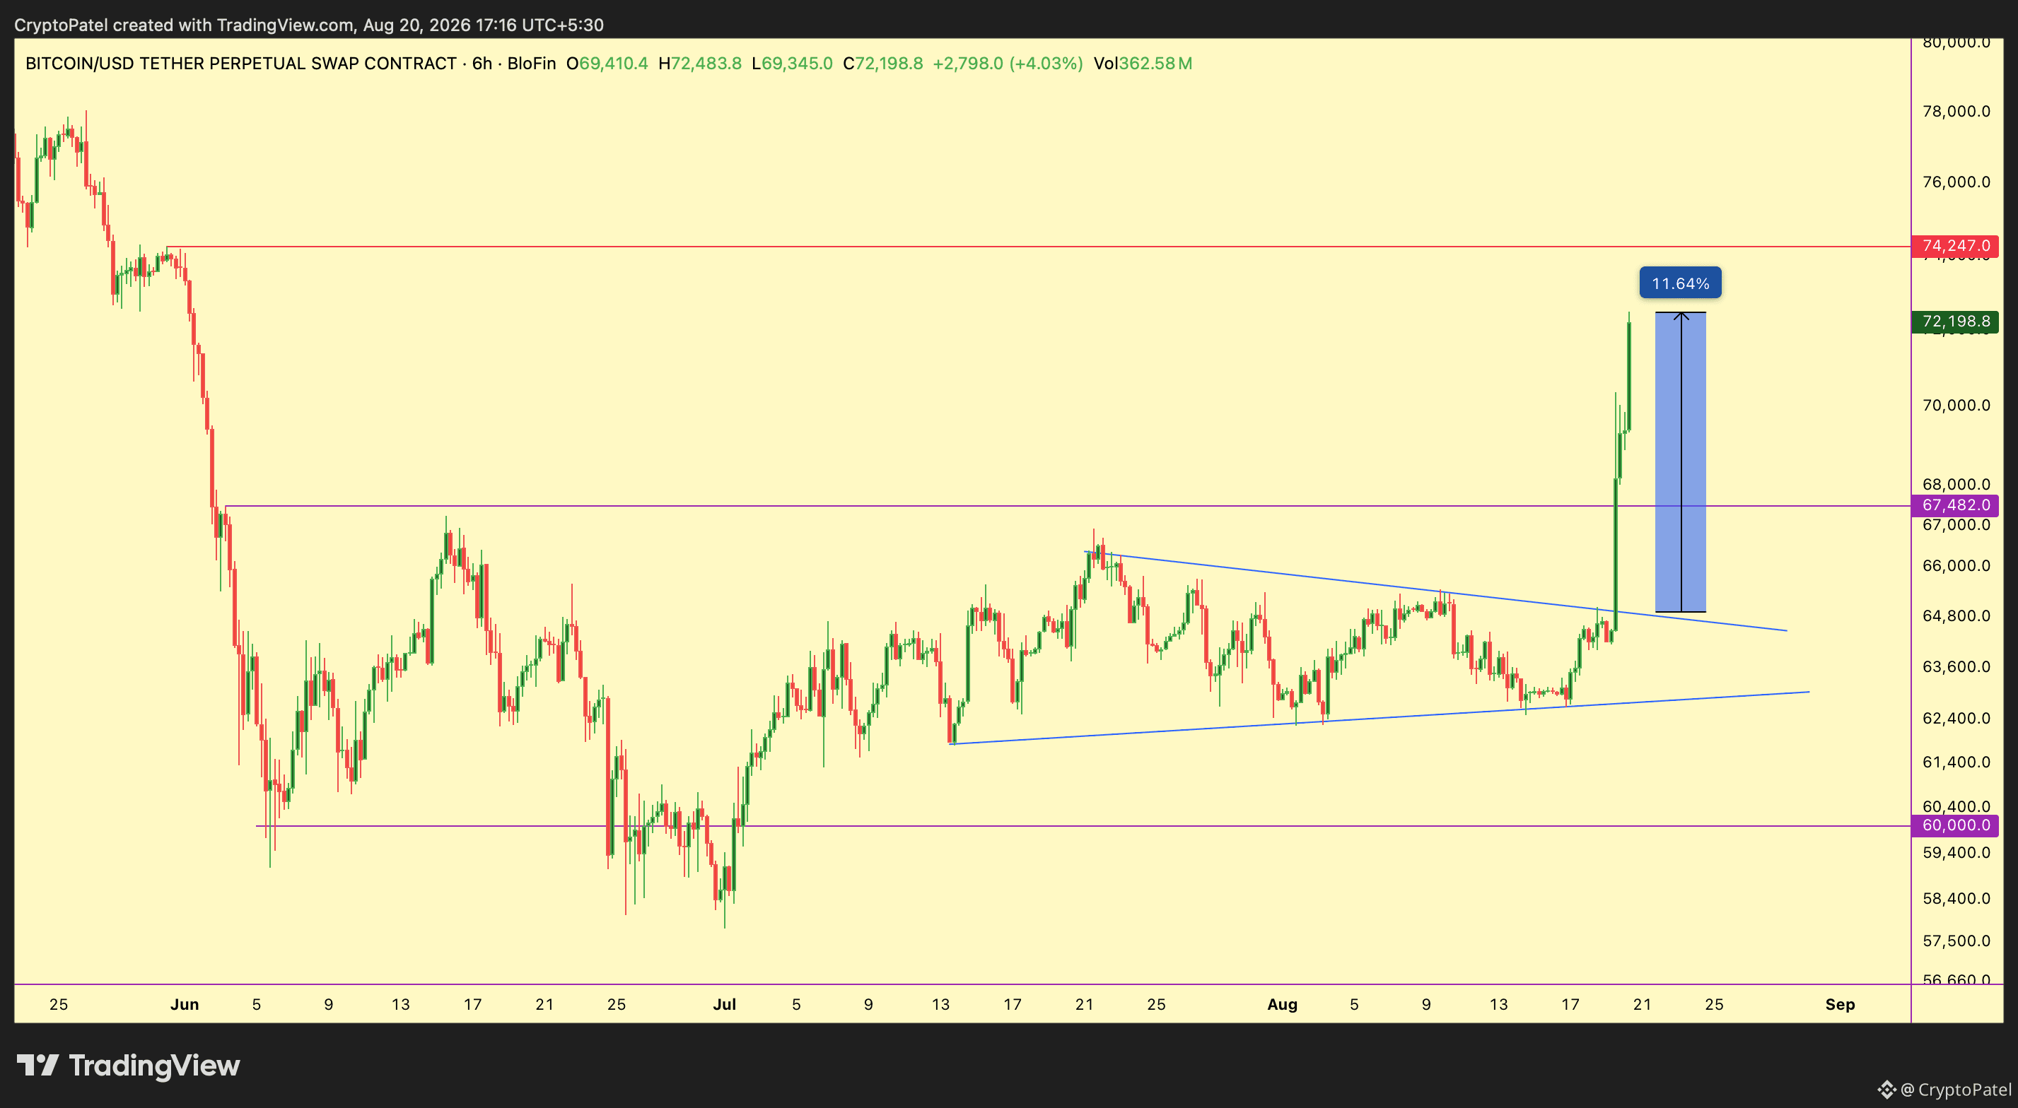Viewport: 2018px width, 1108px height.
Task: Click the chart title BITCOIN/USD TETHER PERPETUAL SWAP CONTRACT
Action: (x=240, y=64)
